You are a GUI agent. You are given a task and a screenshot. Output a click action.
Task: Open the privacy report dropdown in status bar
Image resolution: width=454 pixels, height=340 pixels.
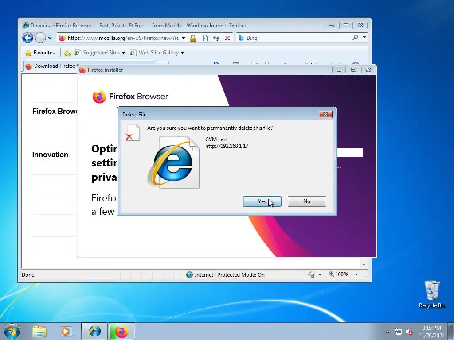point(320,274)
